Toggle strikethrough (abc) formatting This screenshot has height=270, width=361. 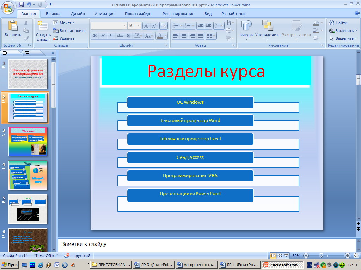[120, 36]
